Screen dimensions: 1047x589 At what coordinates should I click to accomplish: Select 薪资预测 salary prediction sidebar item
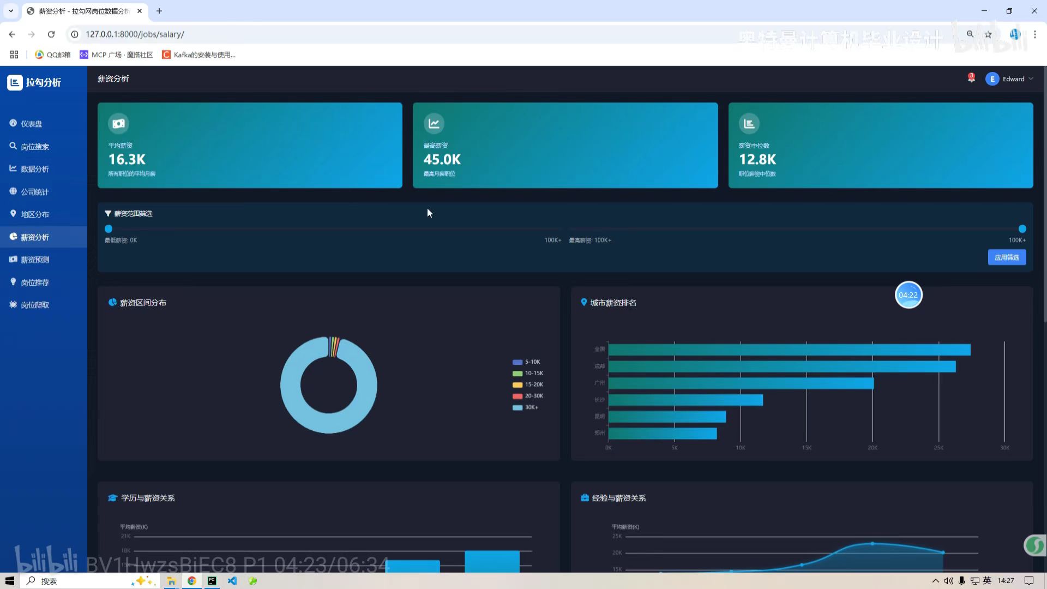(34, 260)
